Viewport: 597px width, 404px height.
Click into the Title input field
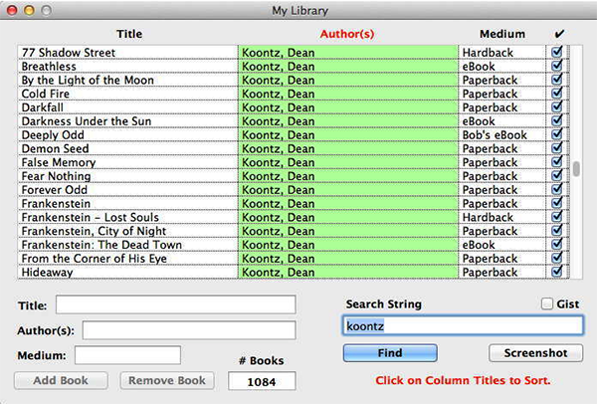[x=175, y=304]
